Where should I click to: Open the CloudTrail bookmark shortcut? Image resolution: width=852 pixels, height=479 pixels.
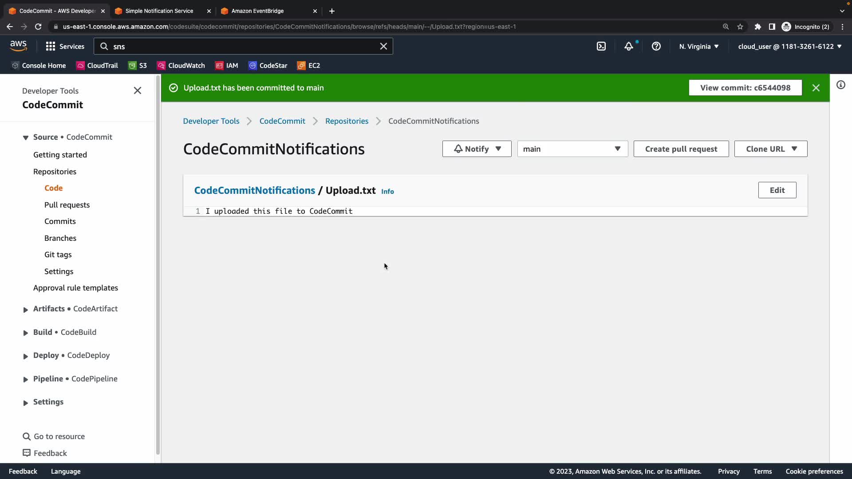click(97, 65)
